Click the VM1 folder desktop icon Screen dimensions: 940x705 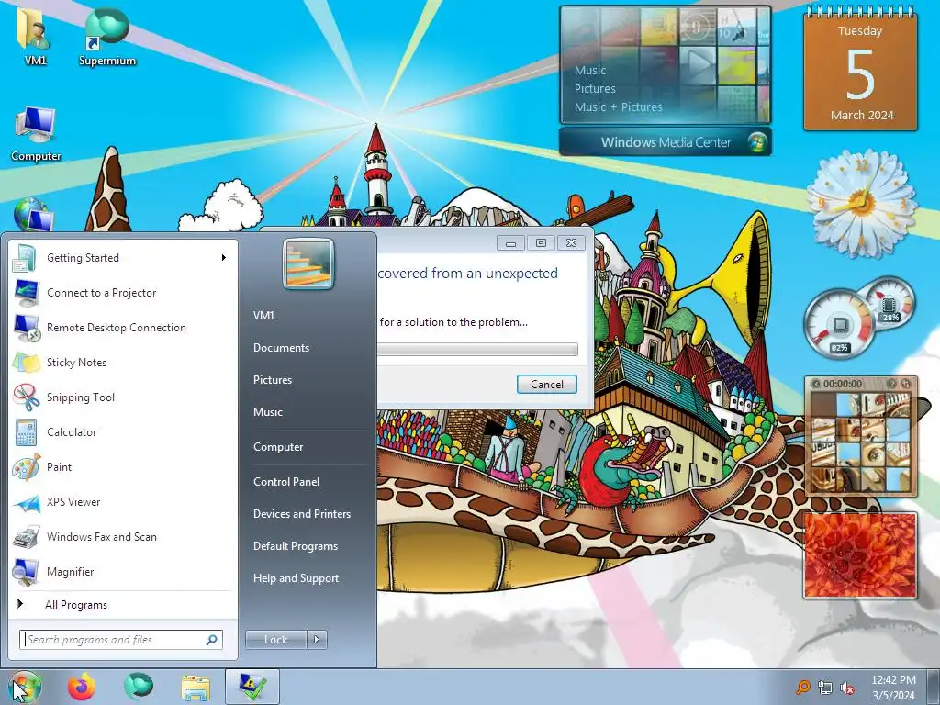coord(35,35)
